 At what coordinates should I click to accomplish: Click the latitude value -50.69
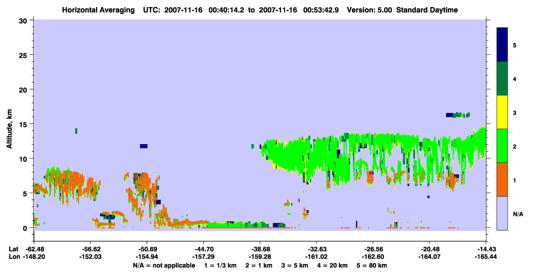click(x=147, y=249)
